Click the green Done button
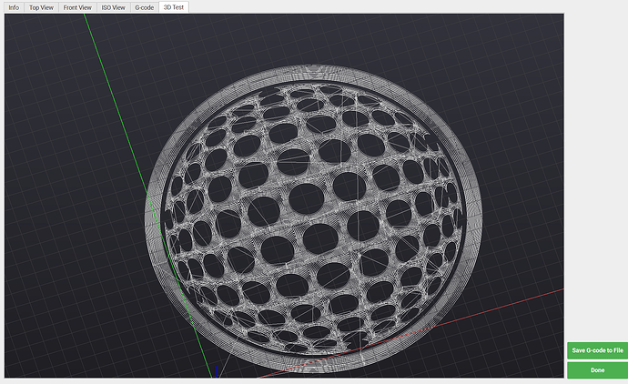The width and height of the screenshot is (628, 384). [597, 370]
